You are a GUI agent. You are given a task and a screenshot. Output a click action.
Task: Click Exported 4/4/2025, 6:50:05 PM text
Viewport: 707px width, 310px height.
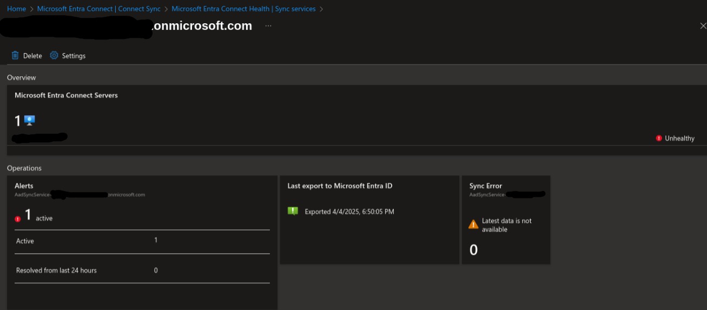pyautogui.click(x=349, y=212)
